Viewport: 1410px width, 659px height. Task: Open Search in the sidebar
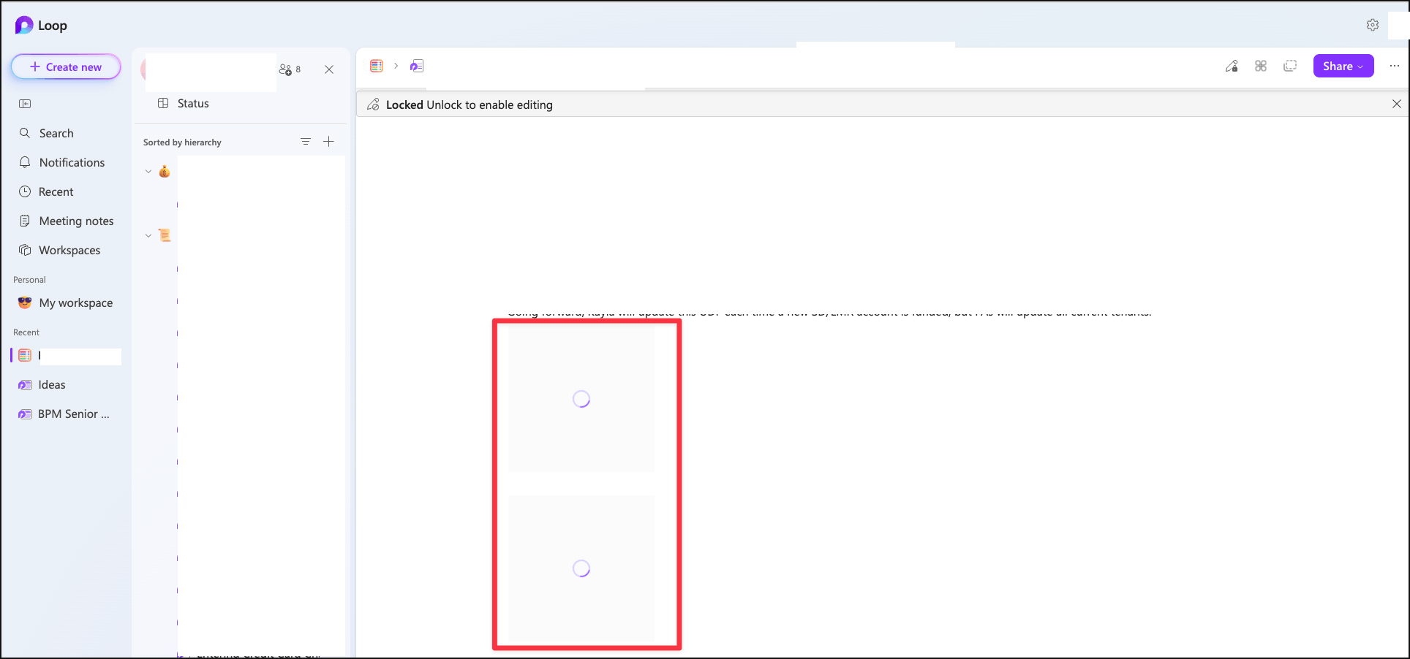point(56,133)
